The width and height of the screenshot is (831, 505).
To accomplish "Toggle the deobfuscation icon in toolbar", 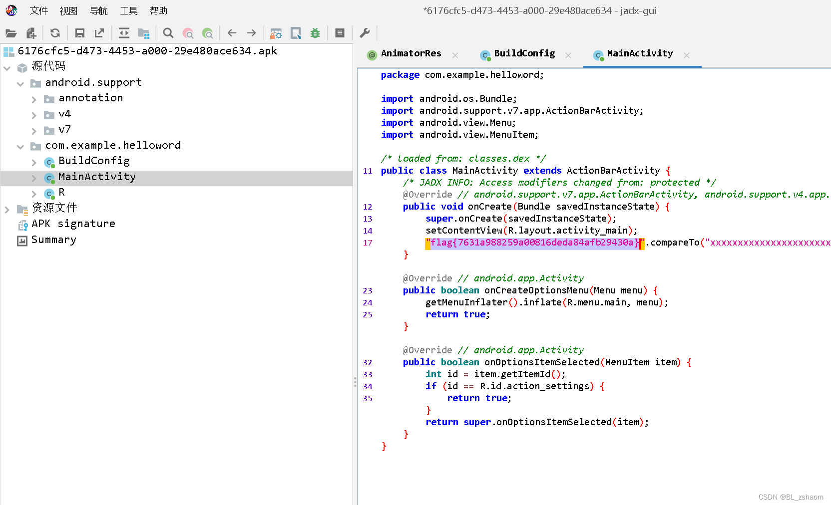I will (276, 33).
